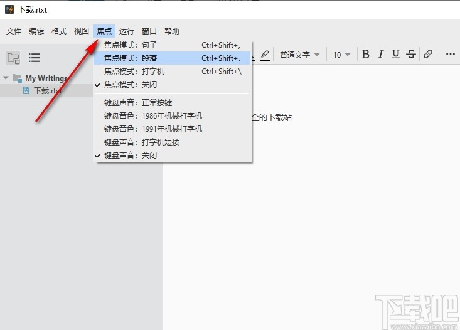The width and height of the screenshot is (460, 330).
Task: Open the 普通文字 paragraph style dropdown
Action: click(299, 55)
